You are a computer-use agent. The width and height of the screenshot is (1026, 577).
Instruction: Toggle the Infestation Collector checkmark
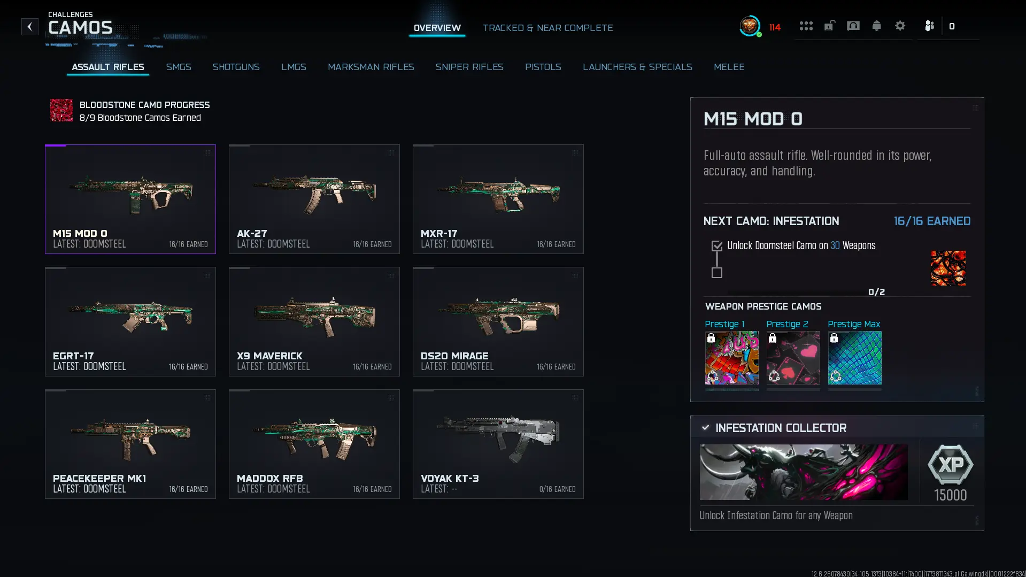pyautogui.click(x=705, y=428)
